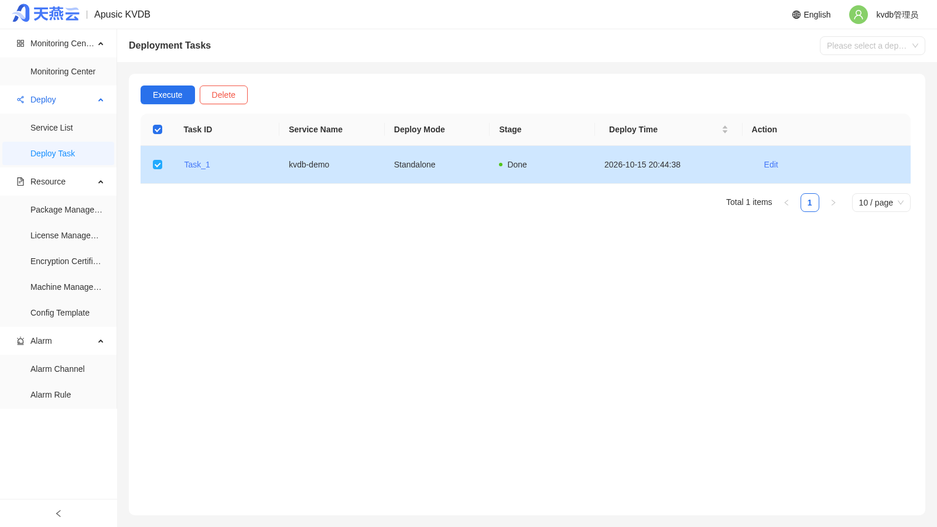Collapse the Deploy menu chevron
Image resolution: width=937 pixels, height=527 pixels.
pyautogui.click(x=101, y=100)
